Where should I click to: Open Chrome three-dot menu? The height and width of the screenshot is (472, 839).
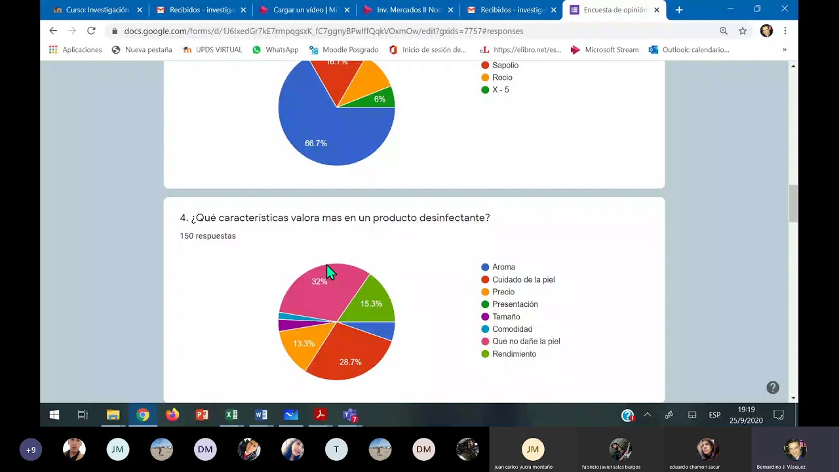[x=785, y=31]
